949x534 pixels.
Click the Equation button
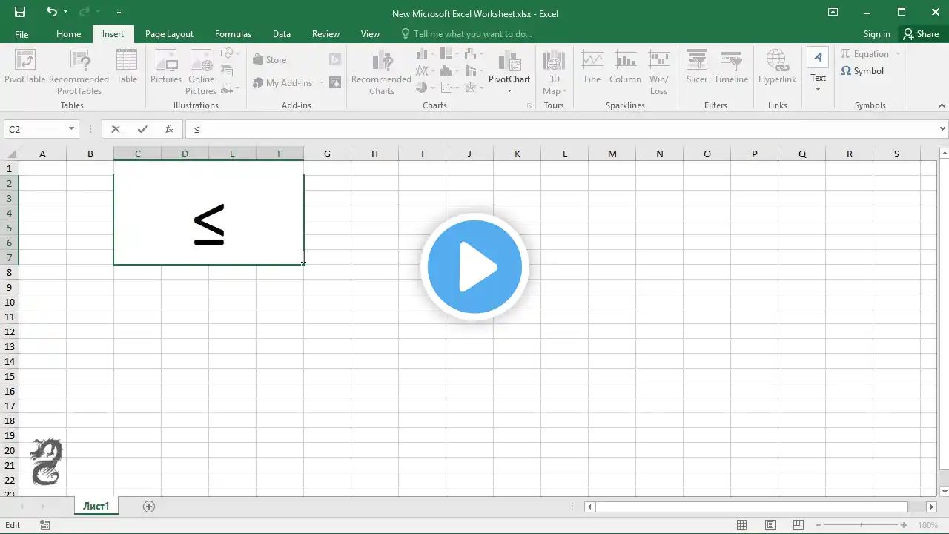[864, 54]
